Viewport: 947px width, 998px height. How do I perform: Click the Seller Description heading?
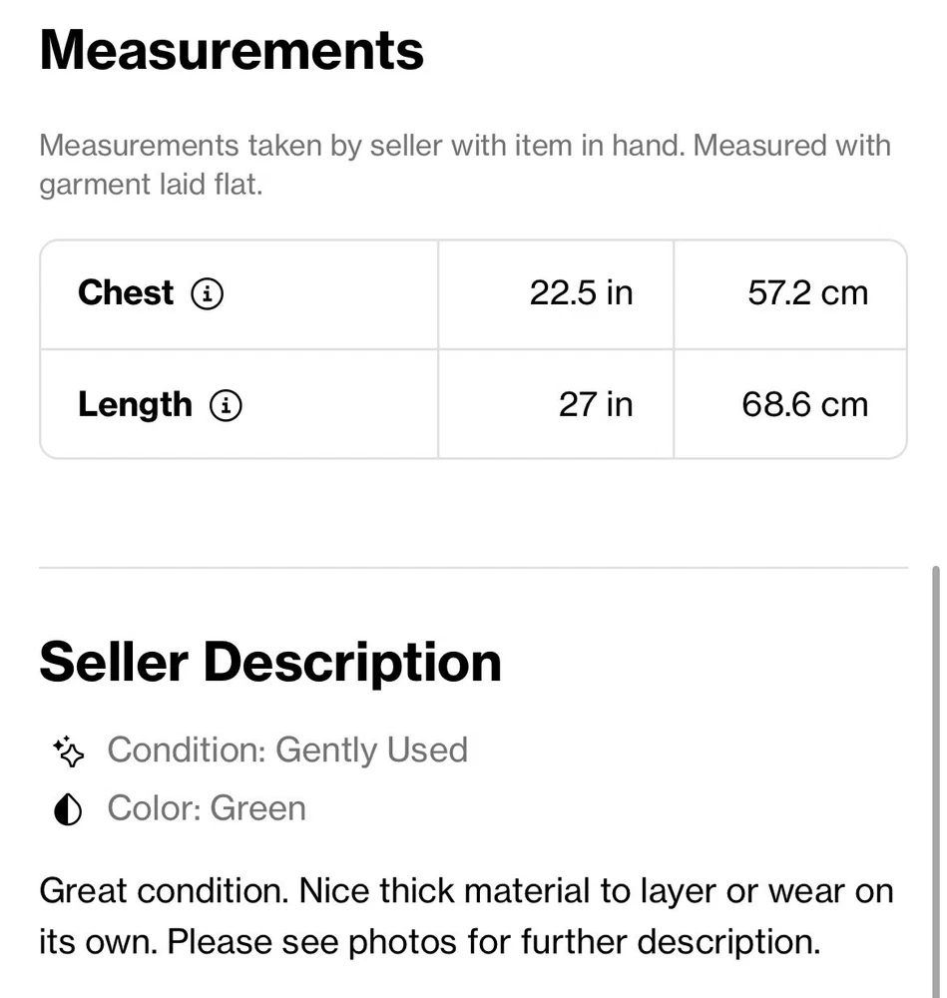[x=269, y=662]
